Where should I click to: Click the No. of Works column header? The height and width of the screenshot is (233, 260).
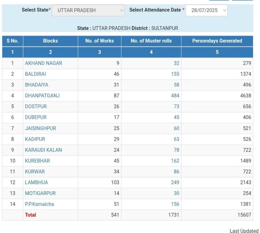click(100, 41)
